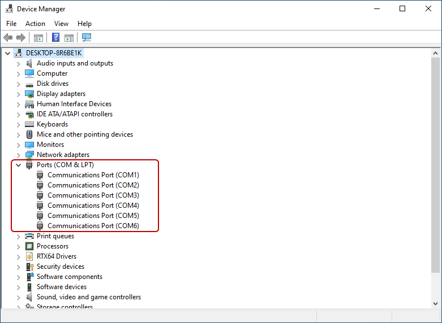Expand the Software devices category
The image size is (442, 323).
click(x=19, y=287)
